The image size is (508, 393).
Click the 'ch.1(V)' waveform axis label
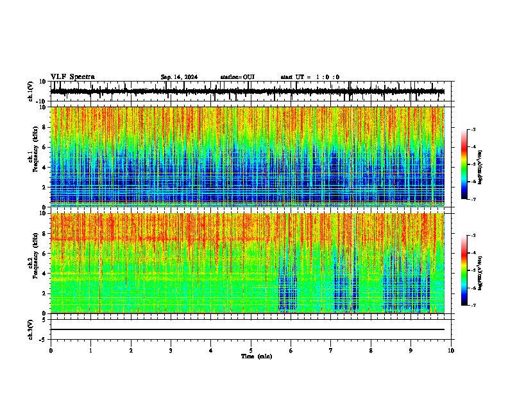tap(31, 91)
